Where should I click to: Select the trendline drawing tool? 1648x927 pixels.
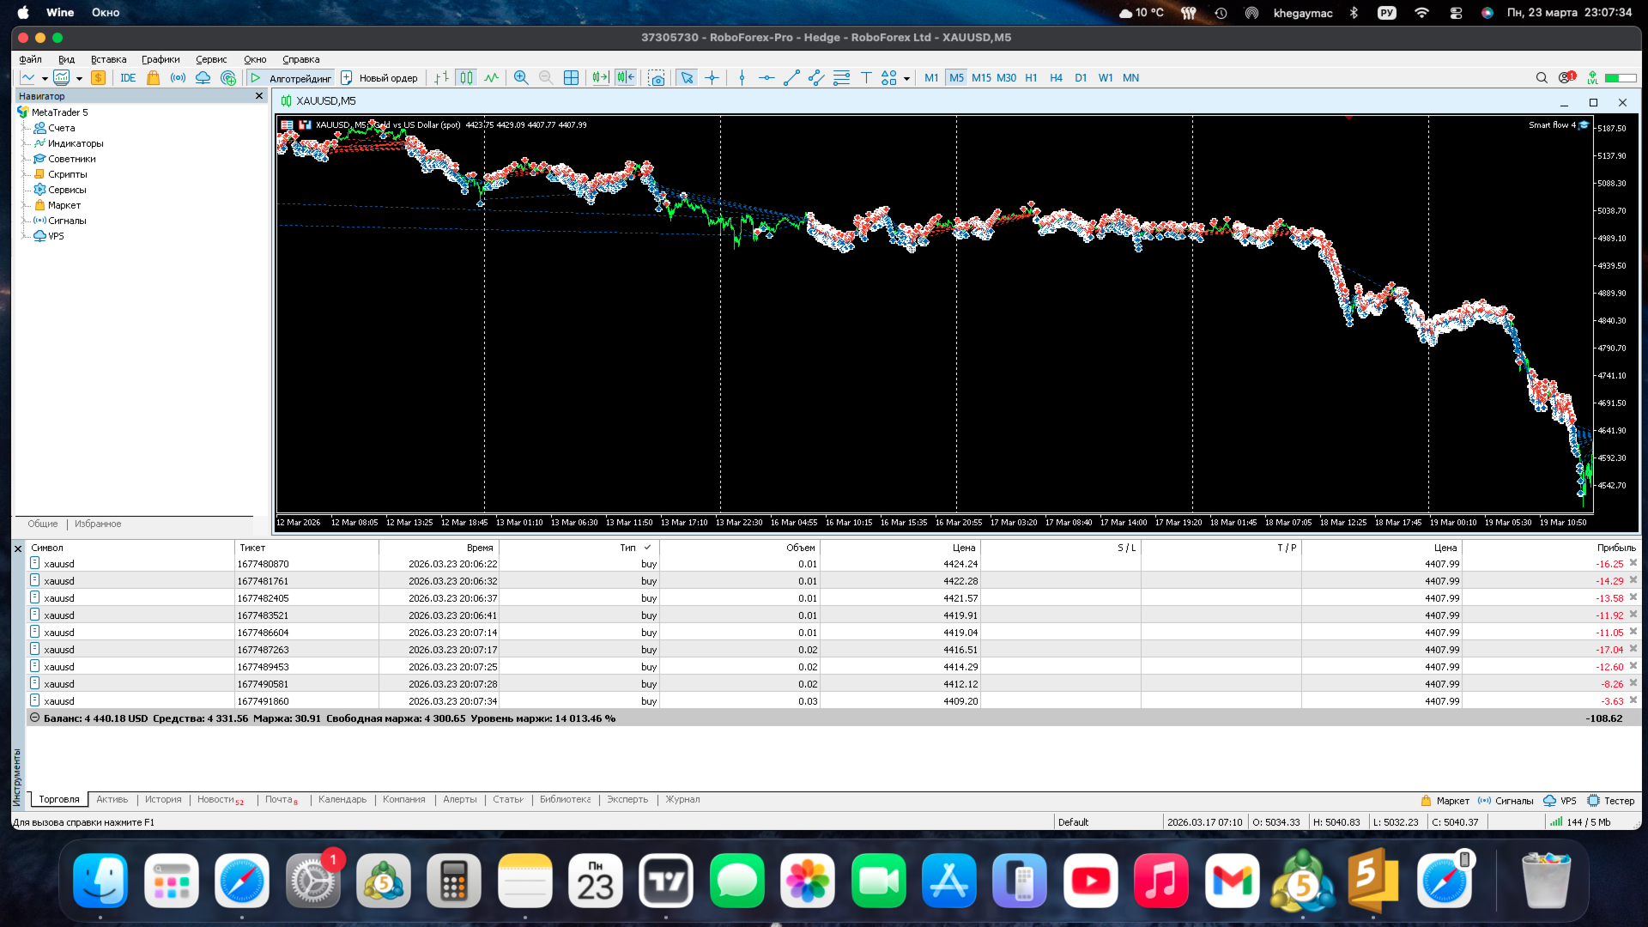click(x=791, y=78)
